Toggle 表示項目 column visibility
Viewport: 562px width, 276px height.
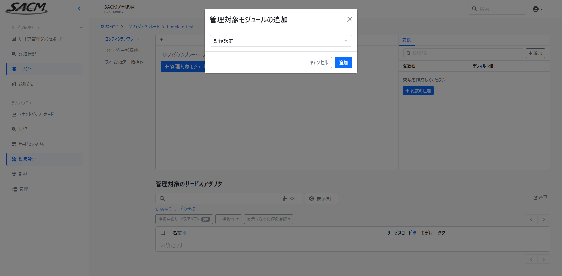(x=321, y=198)
